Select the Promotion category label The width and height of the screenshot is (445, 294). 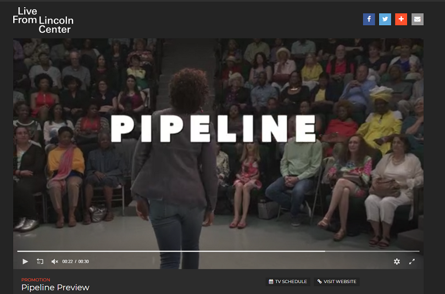36,280
